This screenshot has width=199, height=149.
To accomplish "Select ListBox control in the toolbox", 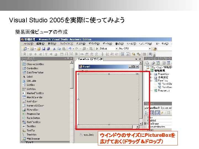I will tap(29, 85).
